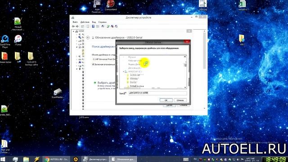
Task: Open the QuickTime Player desktop shortcut
Action: 5,41
